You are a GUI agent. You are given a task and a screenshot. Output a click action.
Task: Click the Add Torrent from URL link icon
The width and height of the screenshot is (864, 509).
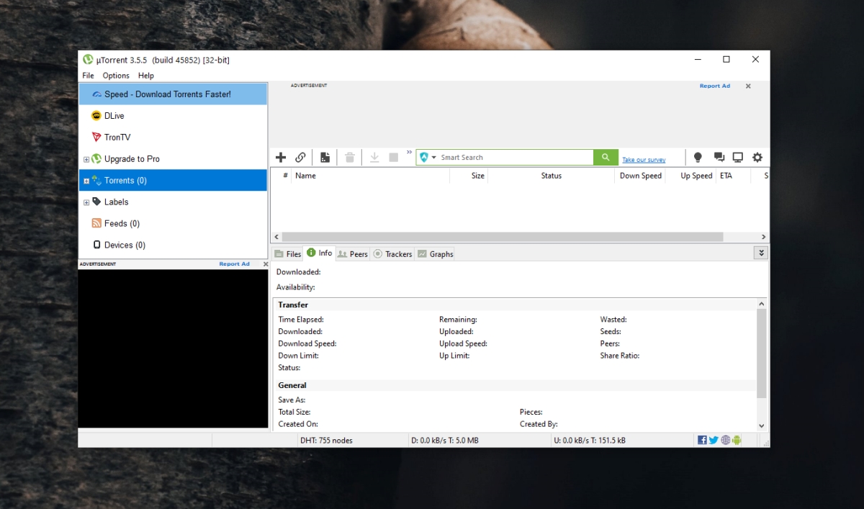click(300, 157)
